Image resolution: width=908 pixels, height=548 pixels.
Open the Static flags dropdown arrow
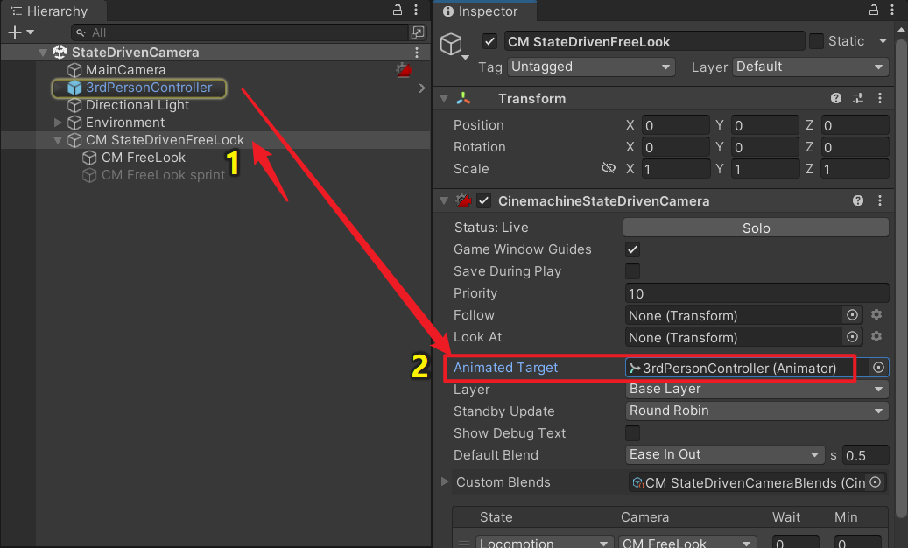pos(883,41)
